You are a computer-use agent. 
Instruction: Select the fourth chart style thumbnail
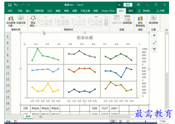point(96,21)
